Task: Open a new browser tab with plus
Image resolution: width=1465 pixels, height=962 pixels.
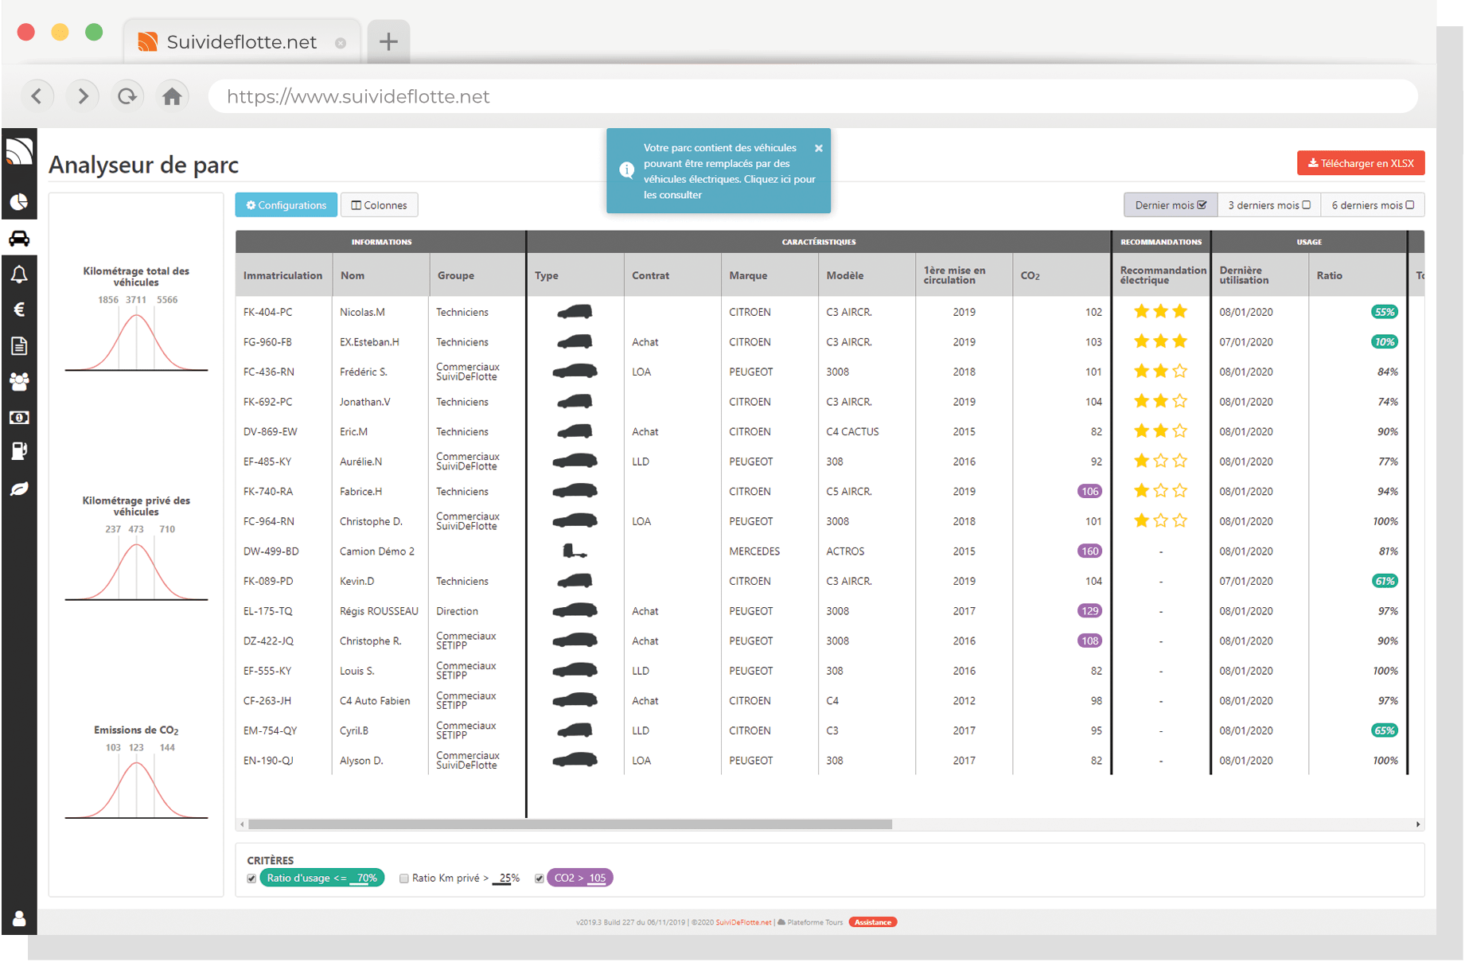Action: [388, 41]
